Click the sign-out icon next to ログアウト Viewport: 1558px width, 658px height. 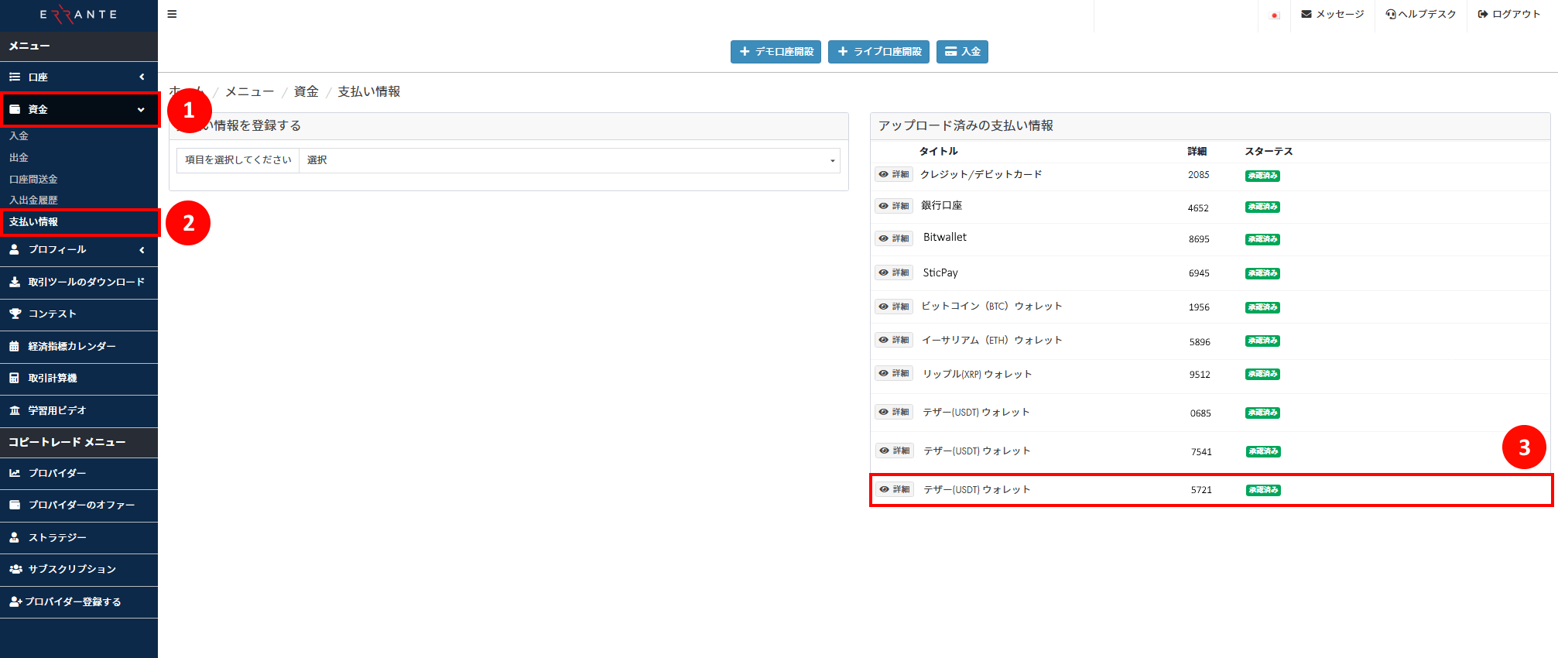(x=1483, y=14)
